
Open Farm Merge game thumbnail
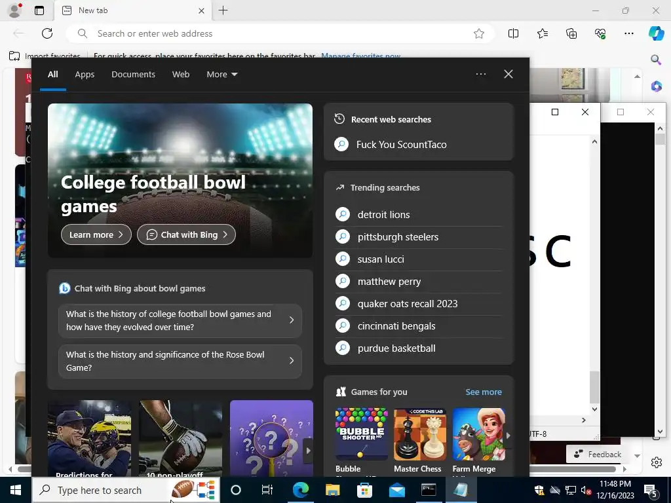(x=478, y=434)
